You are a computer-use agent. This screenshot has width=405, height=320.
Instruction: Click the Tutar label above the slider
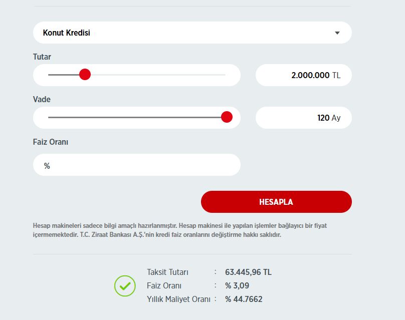[x=42, y=57]
